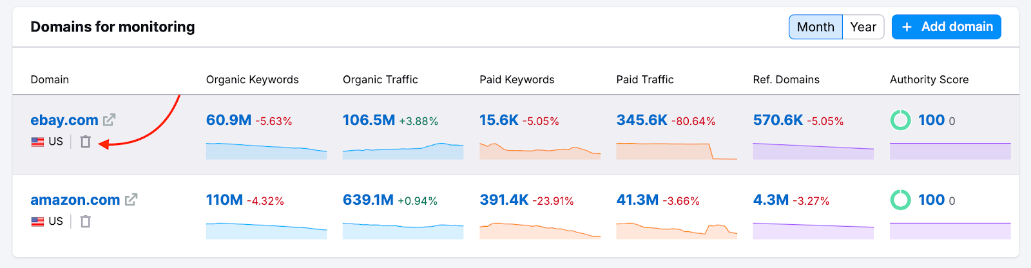Open the amazon.com domain link
Screen dimensions: 1031x268
[x=75, y=200]
